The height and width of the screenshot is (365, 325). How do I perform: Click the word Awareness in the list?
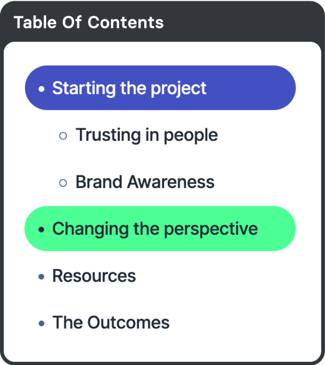(x=171, y=182)
